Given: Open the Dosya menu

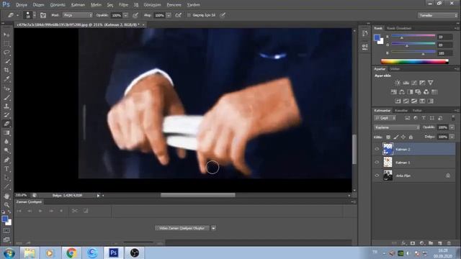Looking at the screenshot, I should 22,5.
